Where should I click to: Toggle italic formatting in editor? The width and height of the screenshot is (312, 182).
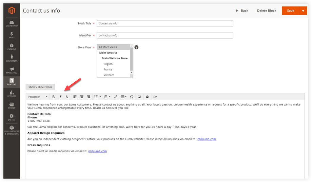pos(60,97)
